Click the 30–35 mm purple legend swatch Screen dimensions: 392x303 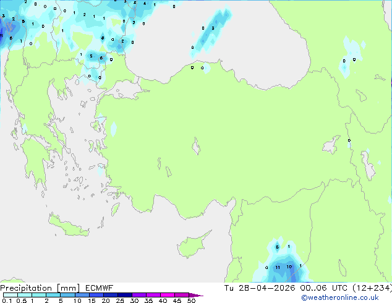click(138, 295)
